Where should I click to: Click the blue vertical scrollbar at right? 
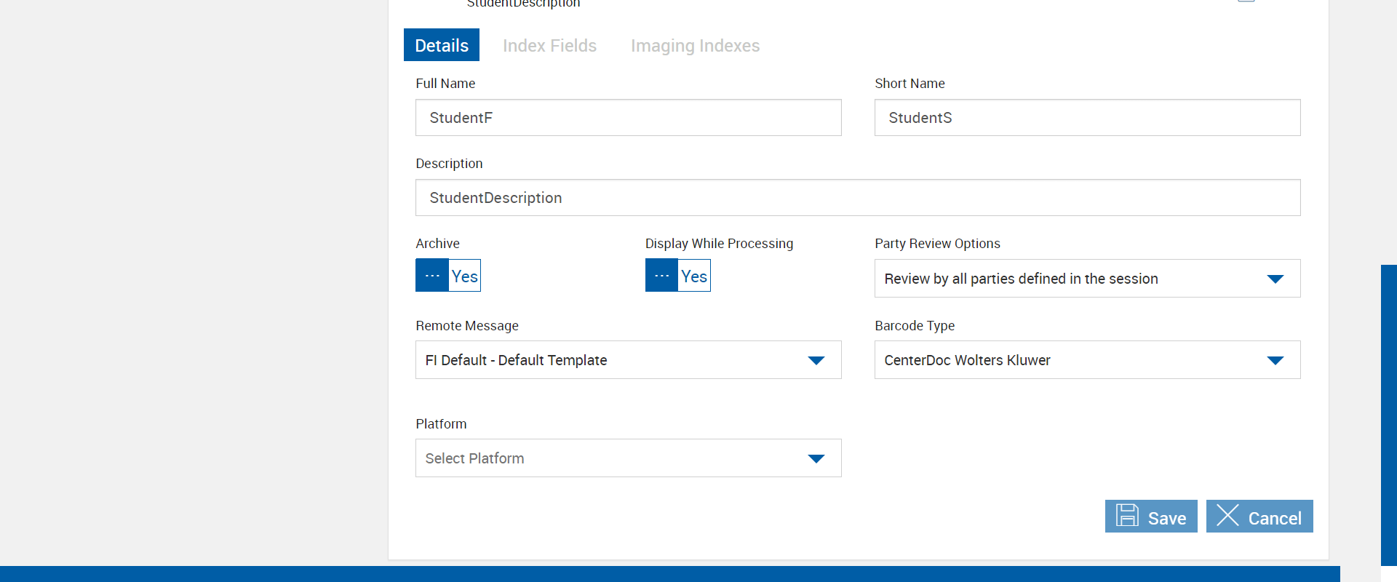tap(1388, 415)
